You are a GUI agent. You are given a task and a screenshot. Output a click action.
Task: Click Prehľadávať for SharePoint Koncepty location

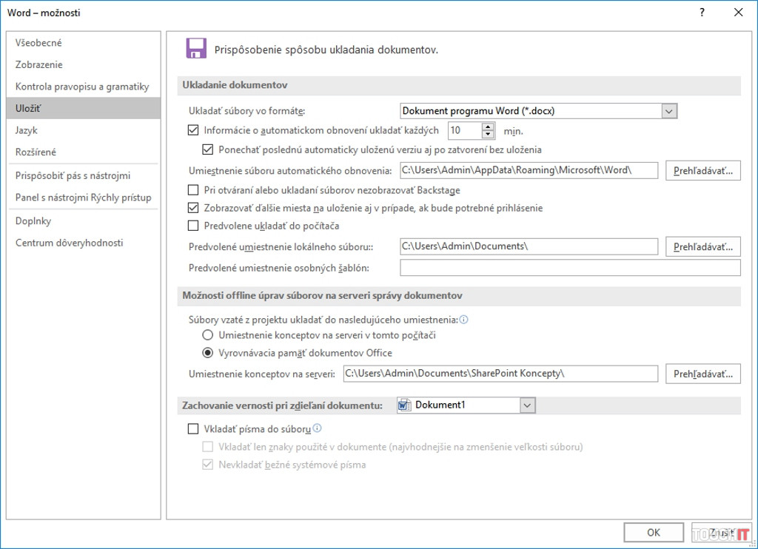click(702, 374)
